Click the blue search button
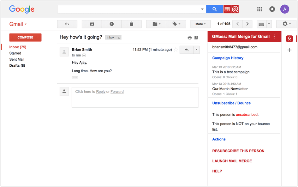 (x=214, y=9)
